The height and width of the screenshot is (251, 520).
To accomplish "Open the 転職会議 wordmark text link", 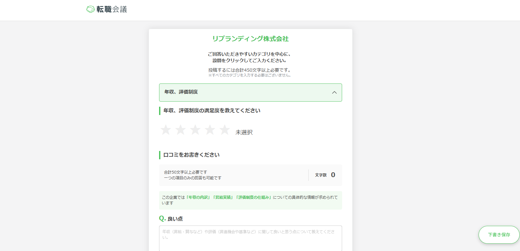I will tap(112, 10).
